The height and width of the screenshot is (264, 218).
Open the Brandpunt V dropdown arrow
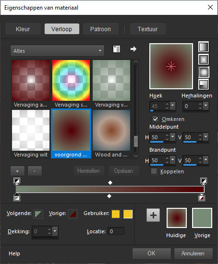[206, 160]
